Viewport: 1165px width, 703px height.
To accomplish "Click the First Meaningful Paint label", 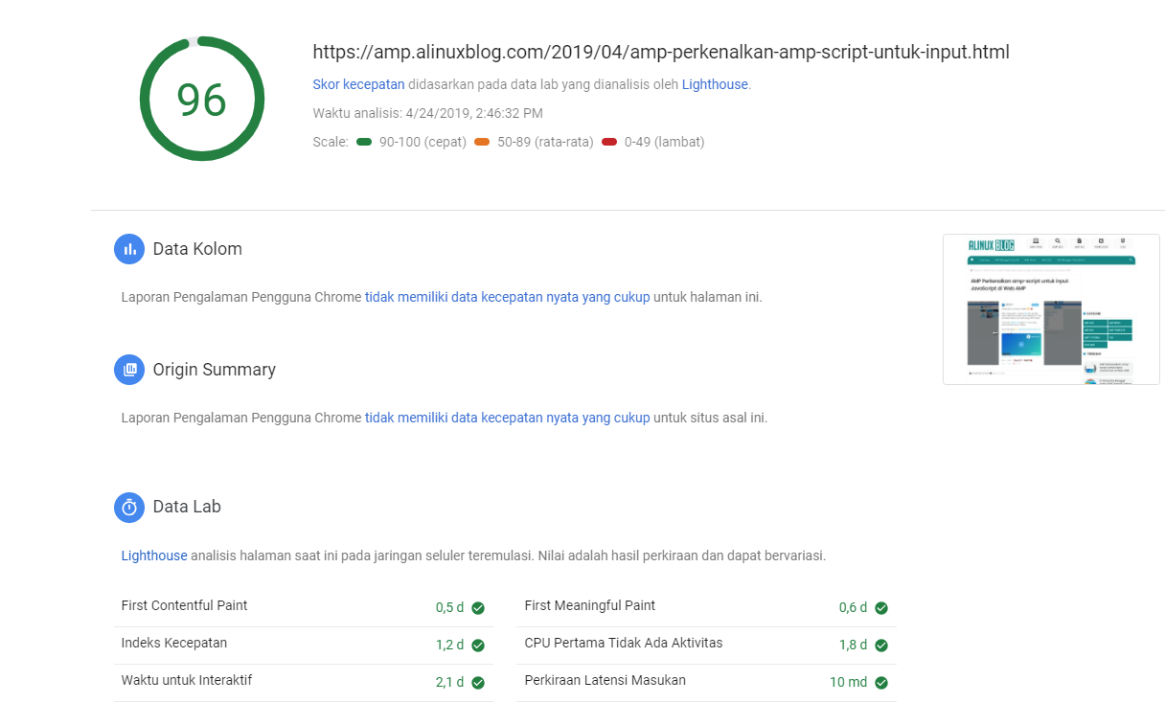I will (590, 605).
